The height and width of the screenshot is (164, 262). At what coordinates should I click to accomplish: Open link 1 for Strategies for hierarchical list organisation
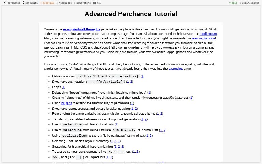point(116,147)
